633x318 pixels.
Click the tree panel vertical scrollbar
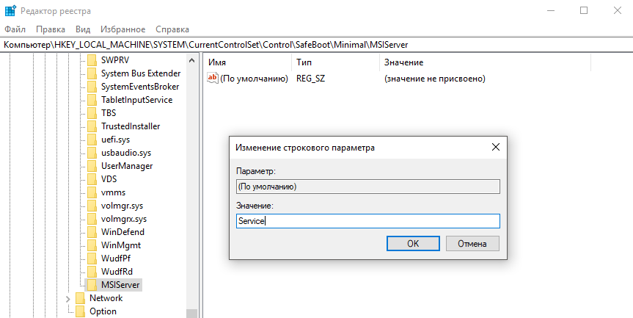[192, 184]
